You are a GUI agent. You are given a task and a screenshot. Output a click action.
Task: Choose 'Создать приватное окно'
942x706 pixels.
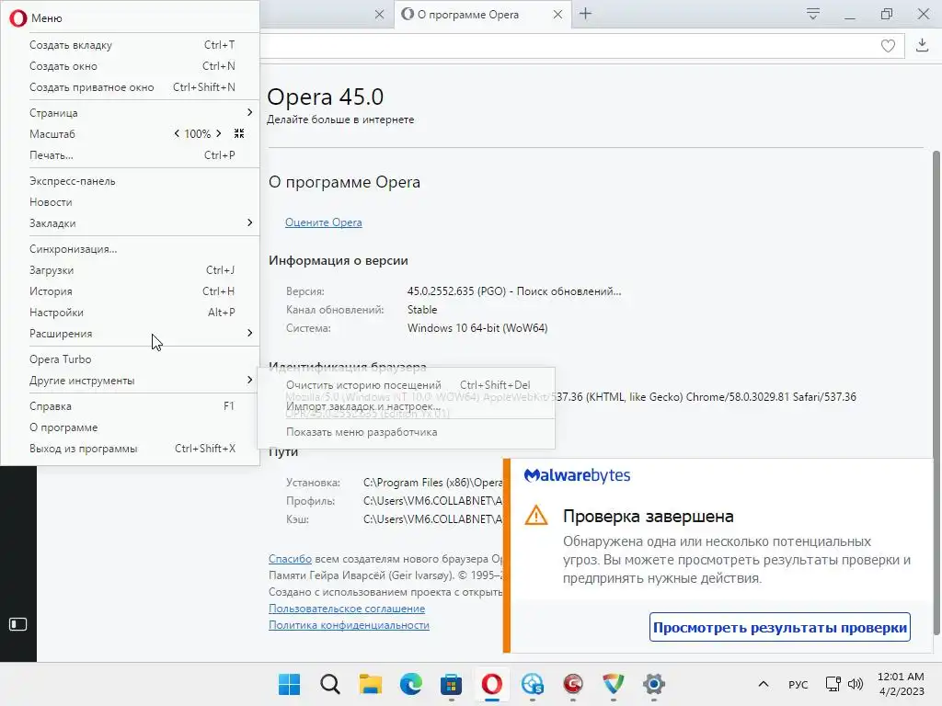coord(131,87)
